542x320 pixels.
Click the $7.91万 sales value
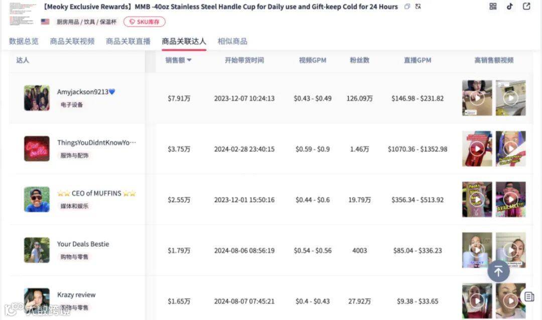tap(179, 98)
